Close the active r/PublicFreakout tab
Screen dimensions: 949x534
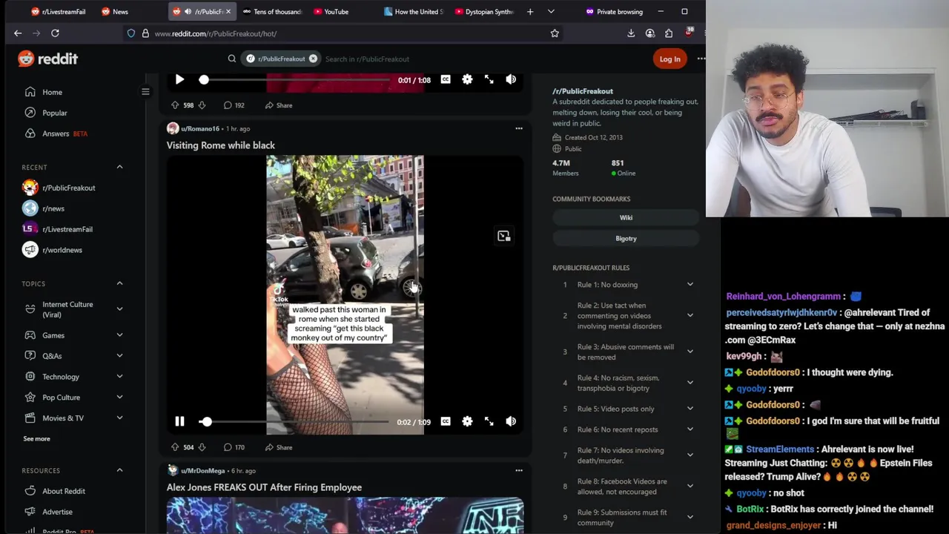coord(228,12)
